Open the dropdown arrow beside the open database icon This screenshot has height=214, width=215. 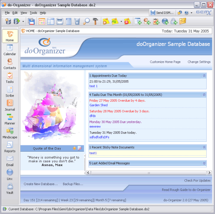coord(23,22)
